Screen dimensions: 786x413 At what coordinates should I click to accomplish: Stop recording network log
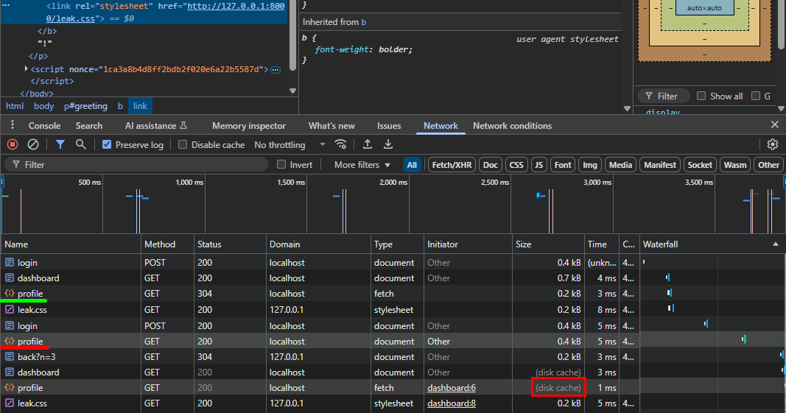click(13, 145)
